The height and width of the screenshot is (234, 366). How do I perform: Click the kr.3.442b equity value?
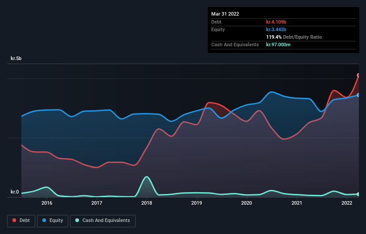pyautogui.click(x=276, y=29)
